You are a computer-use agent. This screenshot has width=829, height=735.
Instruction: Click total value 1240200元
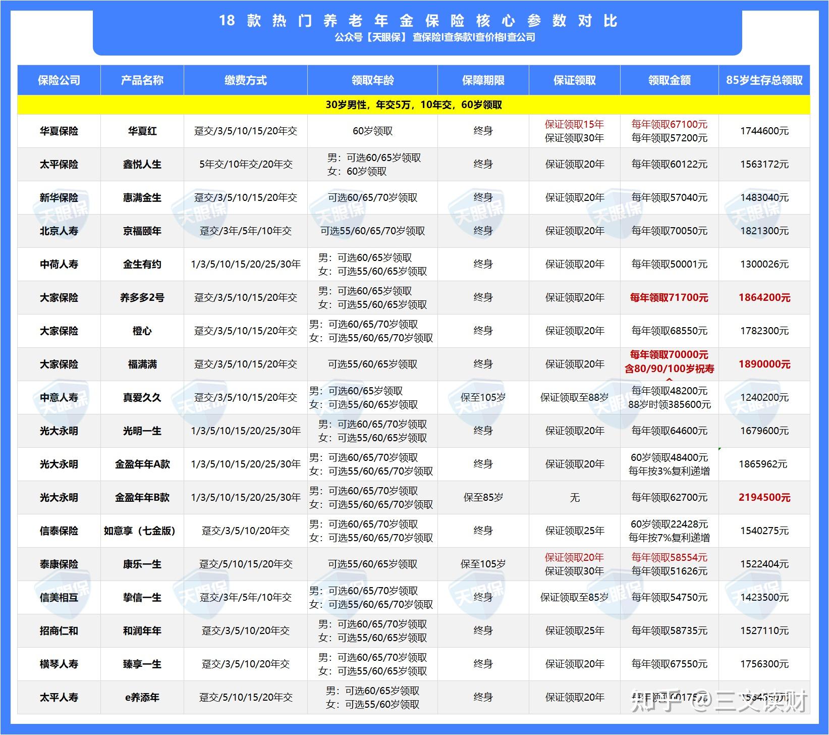[764, 398]
